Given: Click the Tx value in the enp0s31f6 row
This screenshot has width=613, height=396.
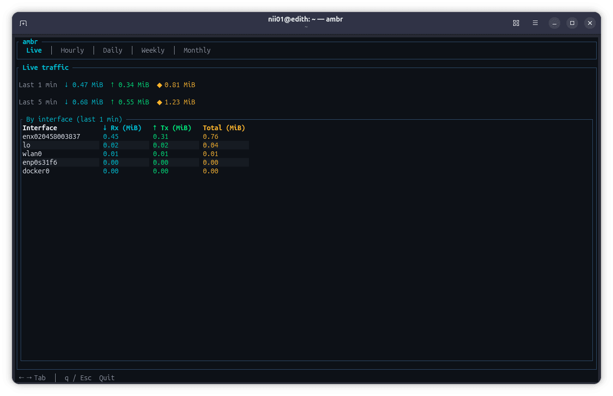Looking at the screenshot, I should (161, 162).
